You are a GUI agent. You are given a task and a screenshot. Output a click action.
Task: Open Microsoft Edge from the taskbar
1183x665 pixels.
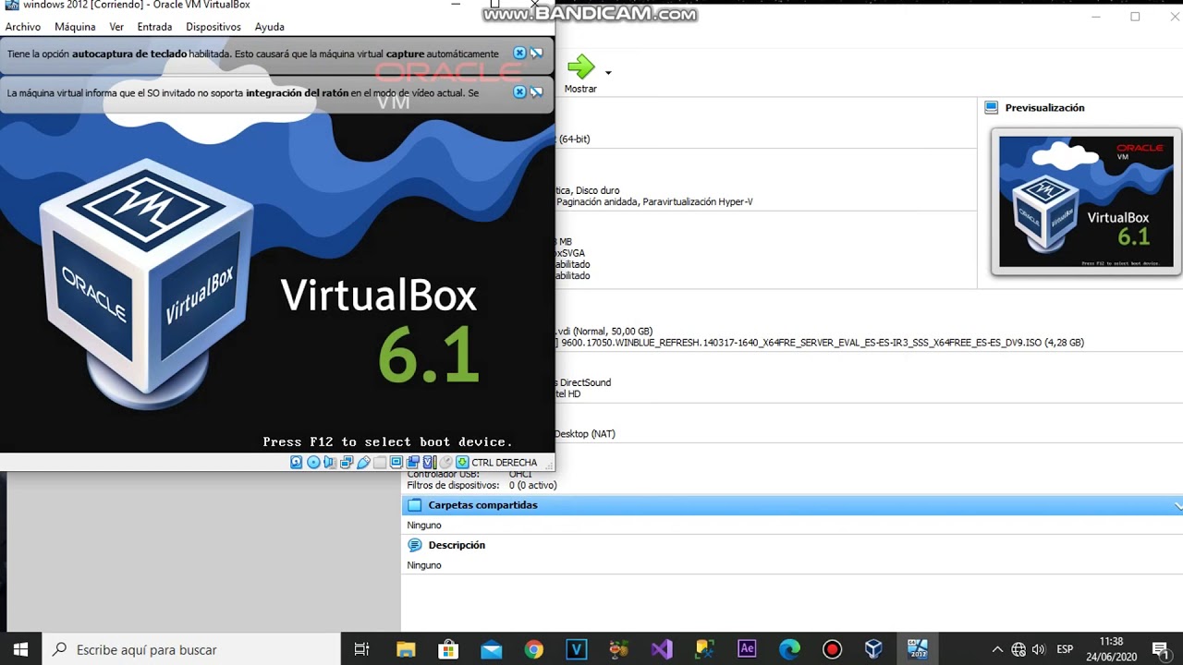tap(789, 649)
